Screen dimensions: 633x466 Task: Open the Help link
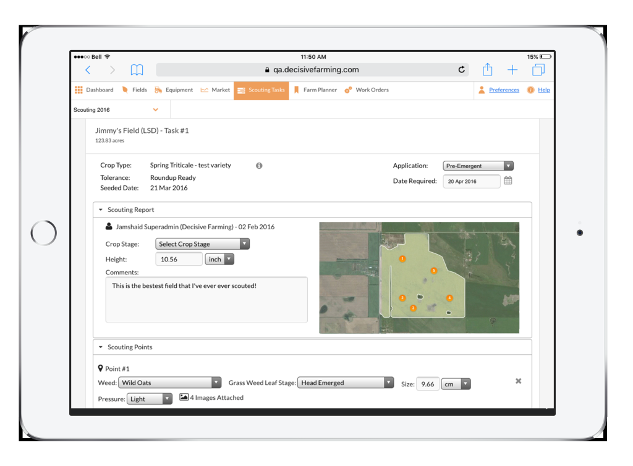[x=544, y=90]
